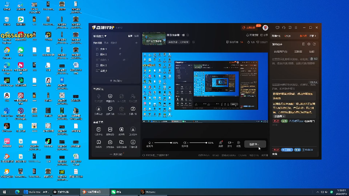The width and height of the screenshot is (349, 196).
Task: Edit the game category tag pencil icon
Action: click(x=193, y=42)
